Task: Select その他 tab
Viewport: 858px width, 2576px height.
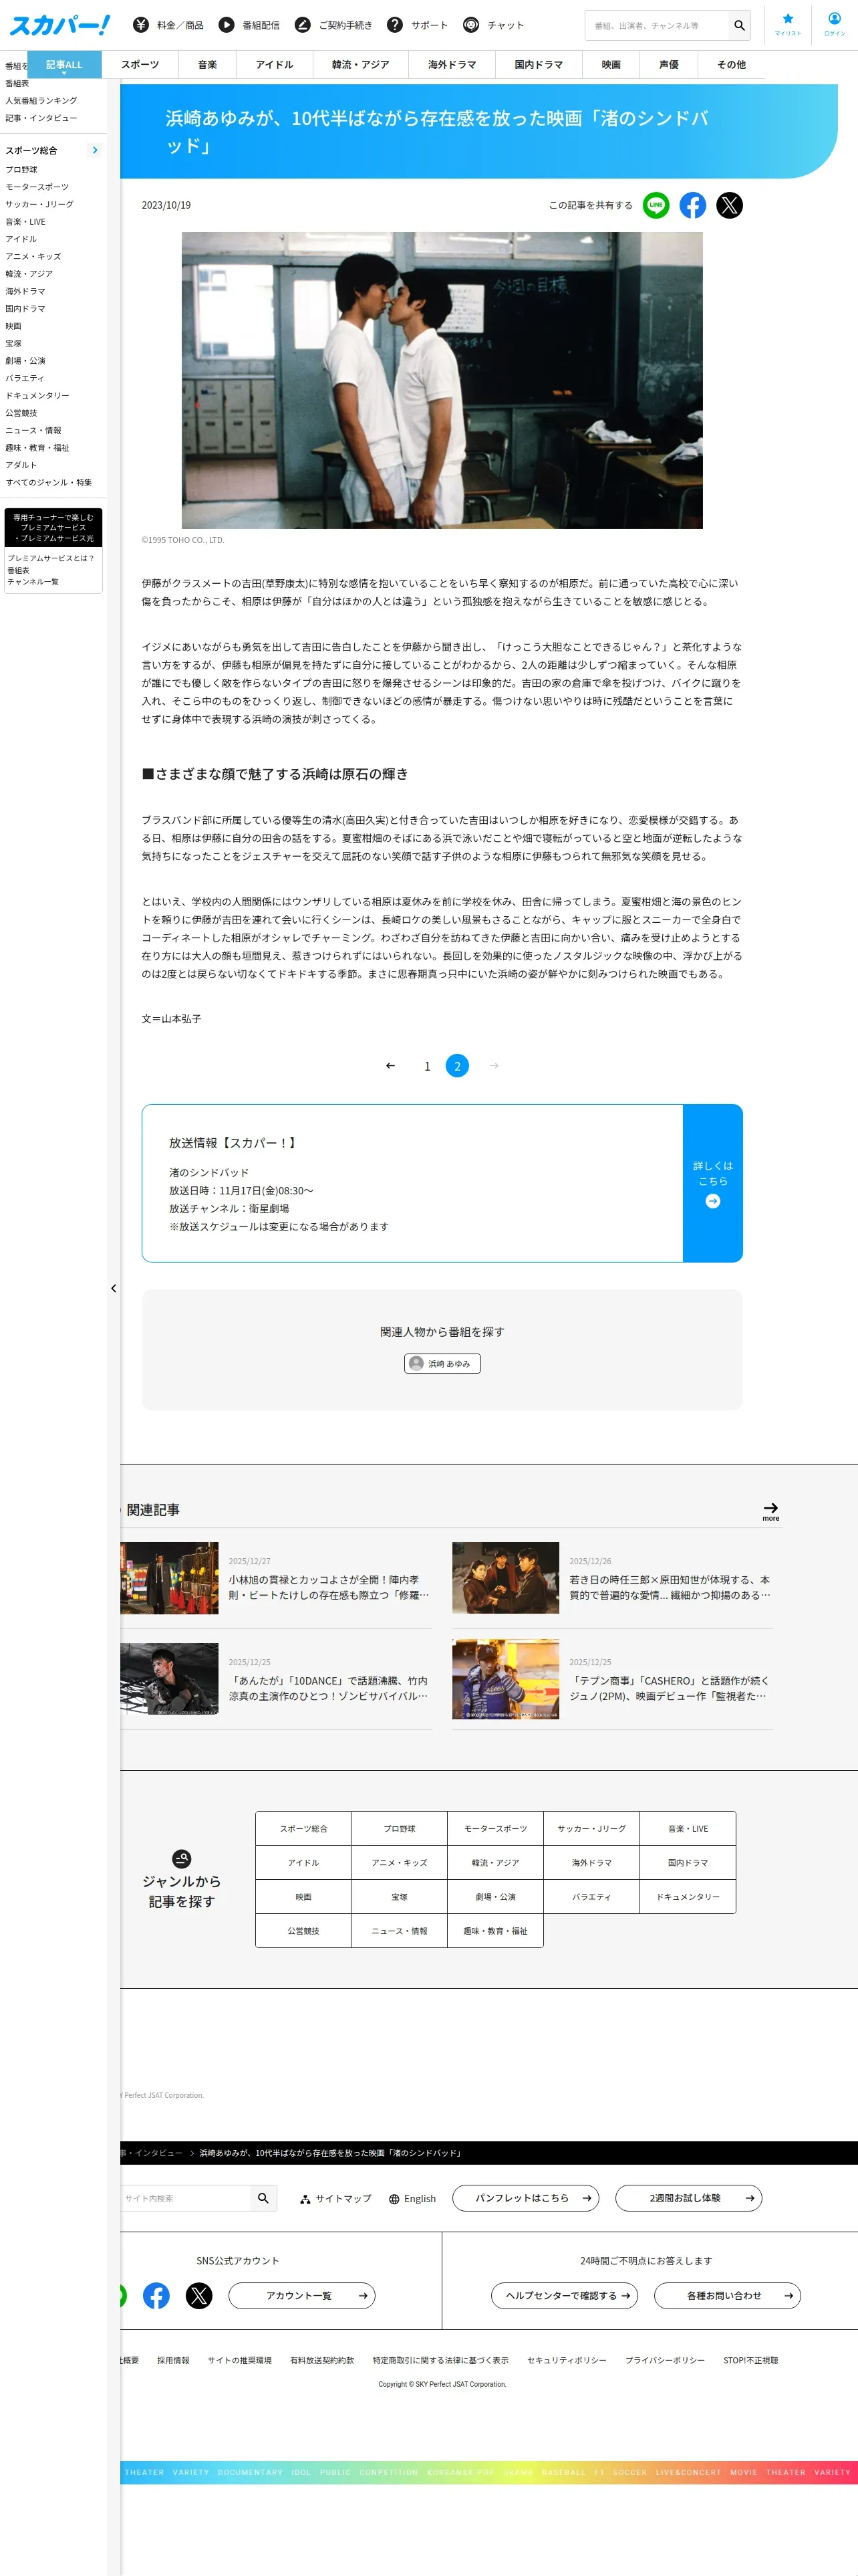Action: [x=731, y=64]
